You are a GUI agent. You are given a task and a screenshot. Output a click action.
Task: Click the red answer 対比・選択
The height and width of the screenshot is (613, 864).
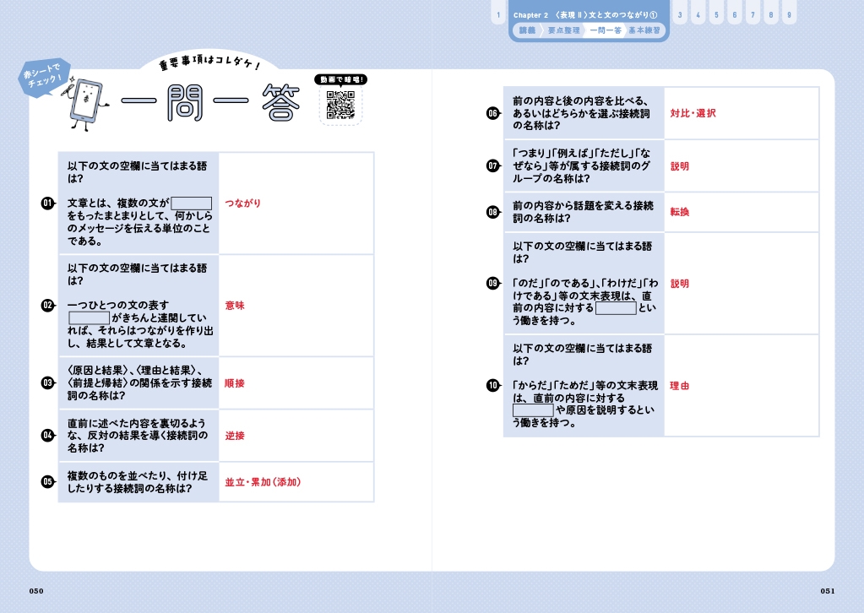click(x=693, y=113)
